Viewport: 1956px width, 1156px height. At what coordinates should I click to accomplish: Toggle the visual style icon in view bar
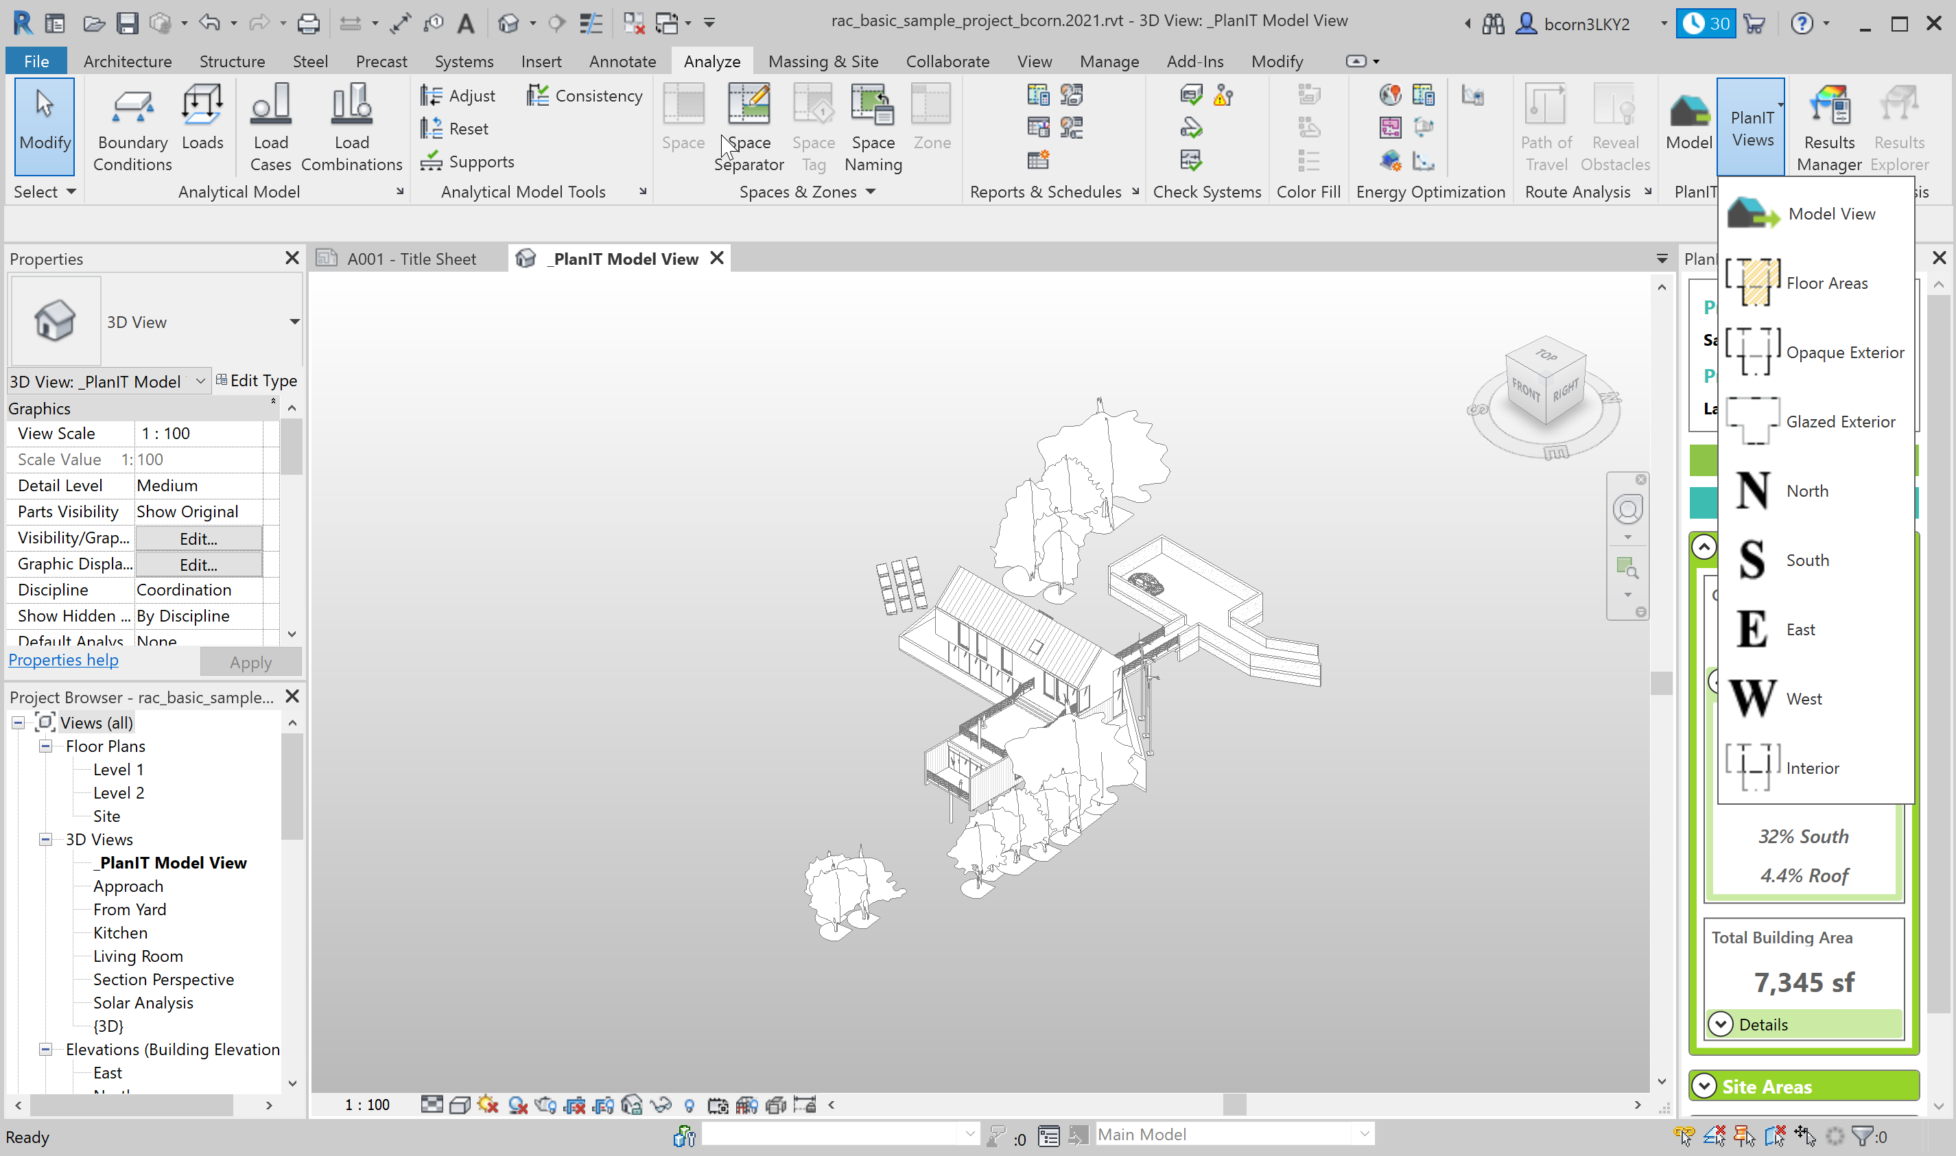[460, 1105]
